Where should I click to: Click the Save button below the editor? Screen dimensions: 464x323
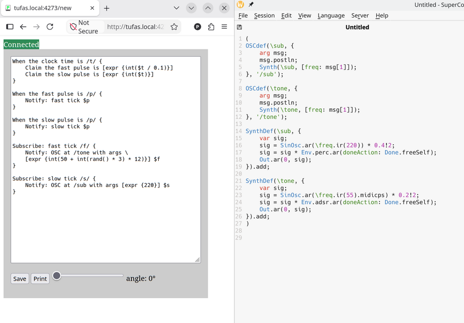click(20, 279)
